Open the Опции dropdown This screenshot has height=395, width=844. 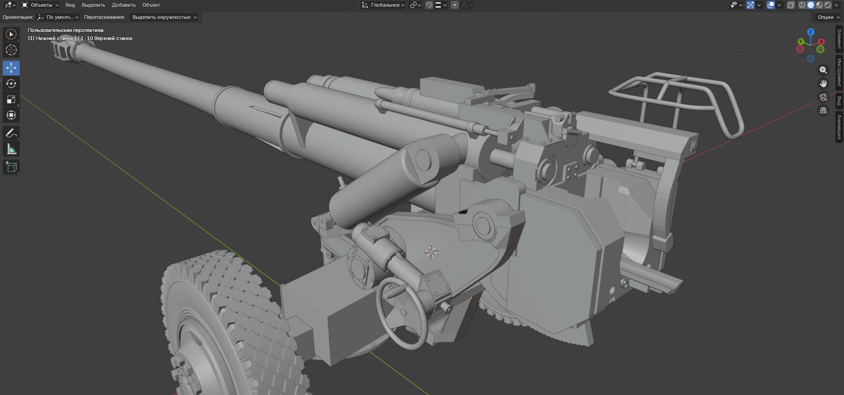[829, 17]
